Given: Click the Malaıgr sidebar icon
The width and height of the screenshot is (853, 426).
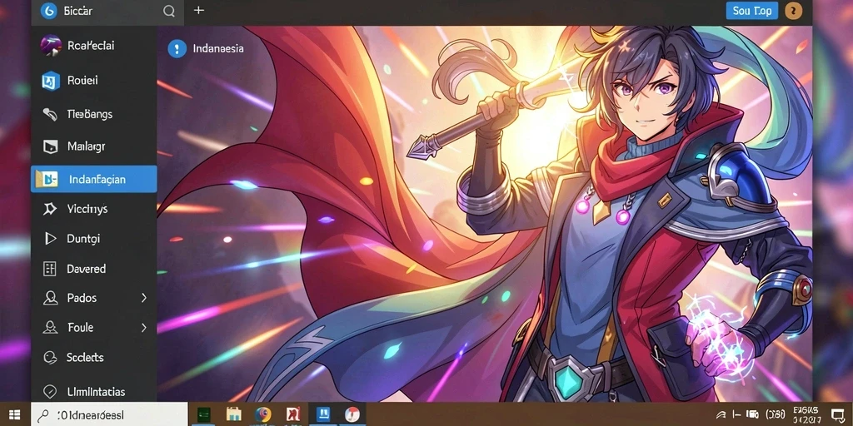Looking at the screenshot, I should coord(50,146).
